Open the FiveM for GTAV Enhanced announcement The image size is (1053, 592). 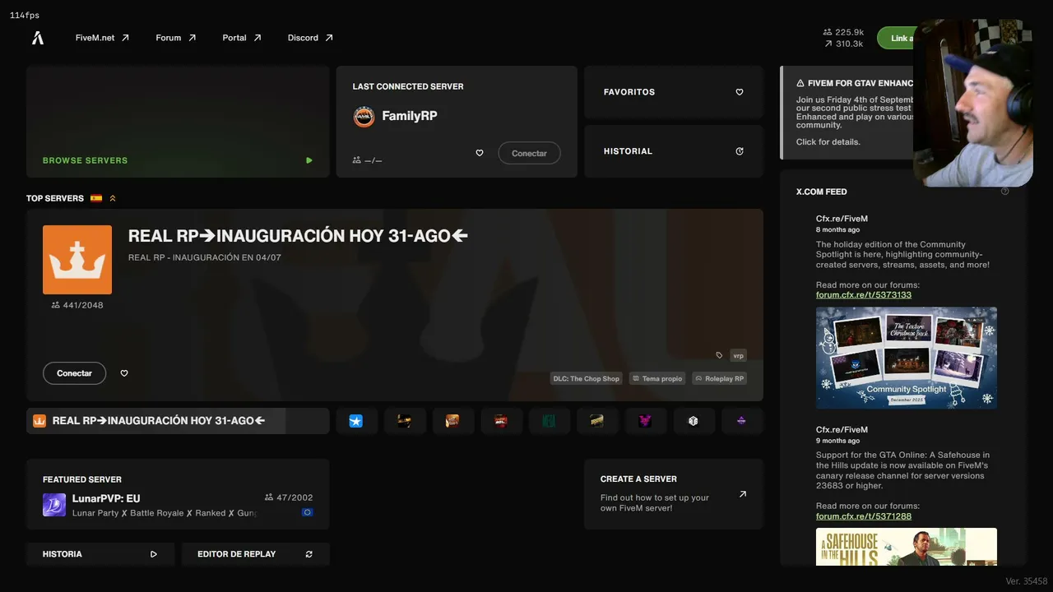847,113
